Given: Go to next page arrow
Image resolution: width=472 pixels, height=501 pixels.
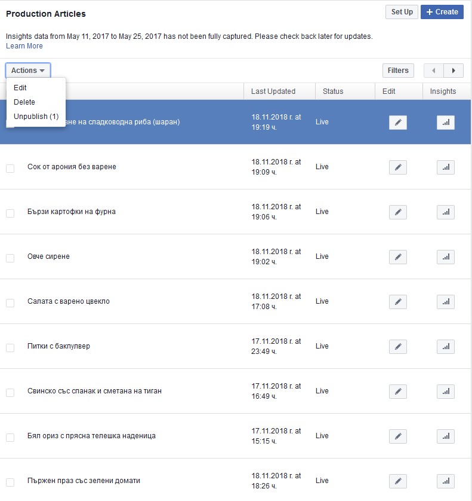Looking at the screenshot, I should [454, 71].
